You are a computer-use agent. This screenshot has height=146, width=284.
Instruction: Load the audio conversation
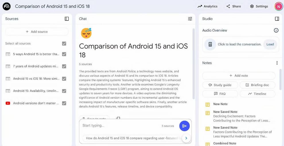click(270, 44)
